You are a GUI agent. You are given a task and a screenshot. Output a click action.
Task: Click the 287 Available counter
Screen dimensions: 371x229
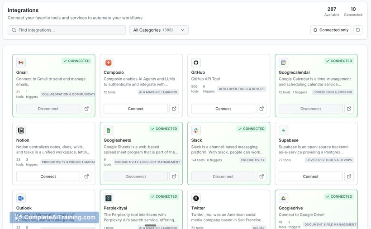tap(332, 12)
